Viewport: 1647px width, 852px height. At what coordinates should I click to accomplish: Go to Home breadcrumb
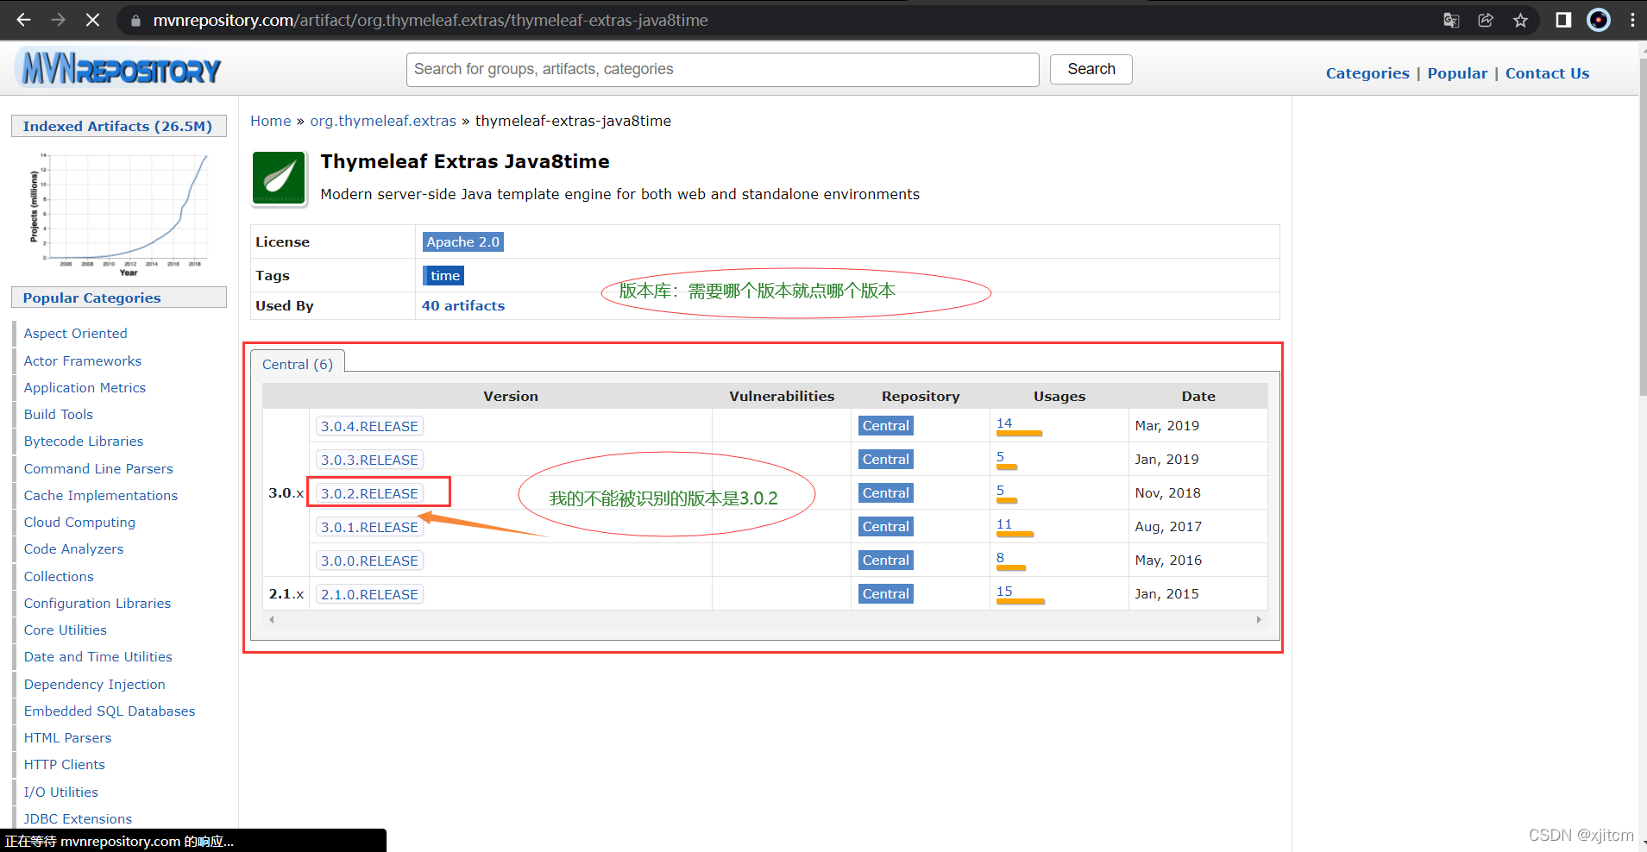[x=271, y=121]
